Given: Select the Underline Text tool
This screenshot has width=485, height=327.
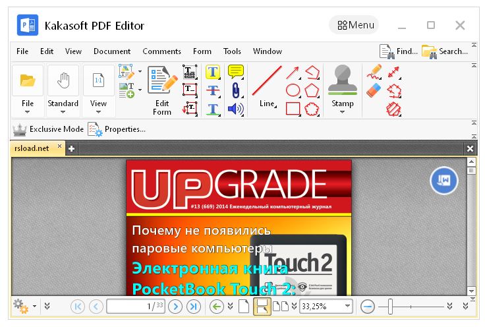Looking at the screenshot, I should [x=213, y=109].
